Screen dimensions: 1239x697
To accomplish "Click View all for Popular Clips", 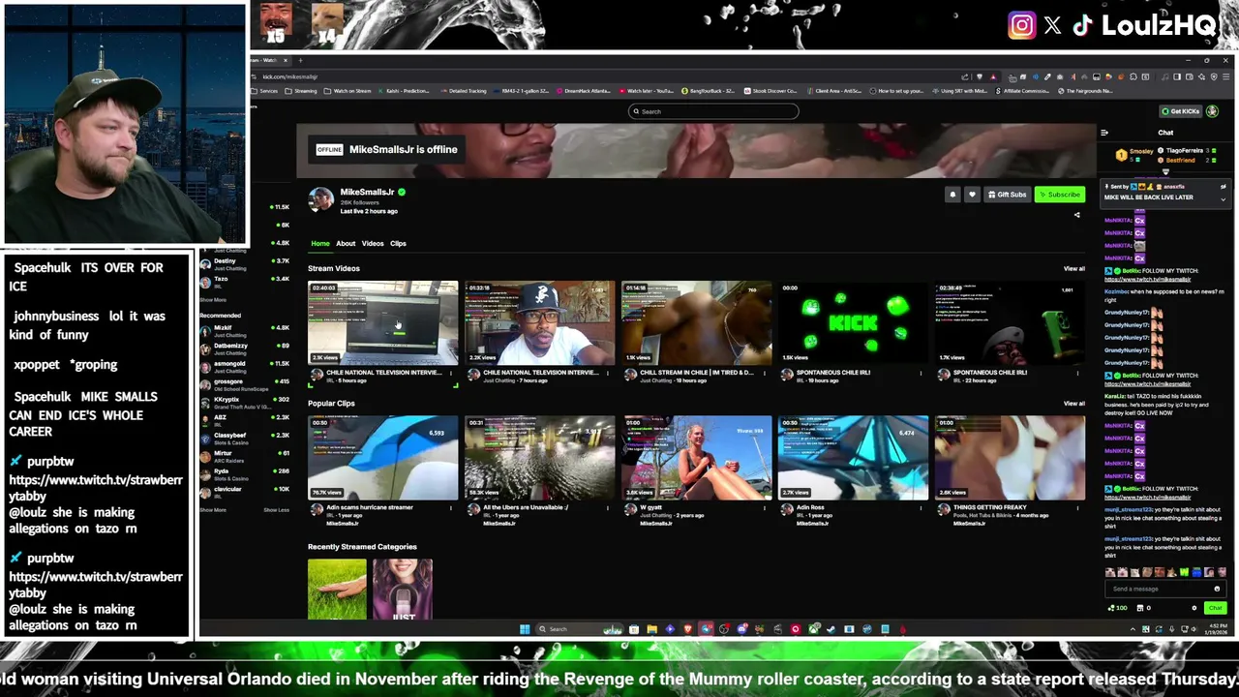I will tap(1074, 403).
